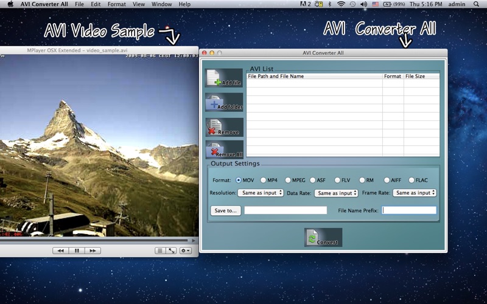
Task: Select the MOV format radio button
Action: point(239,180)
